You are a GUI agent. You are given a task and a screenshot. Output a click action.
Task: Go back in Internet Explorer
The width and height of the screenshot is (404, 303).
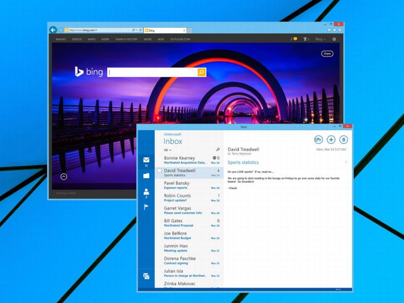tap(53, 30)
